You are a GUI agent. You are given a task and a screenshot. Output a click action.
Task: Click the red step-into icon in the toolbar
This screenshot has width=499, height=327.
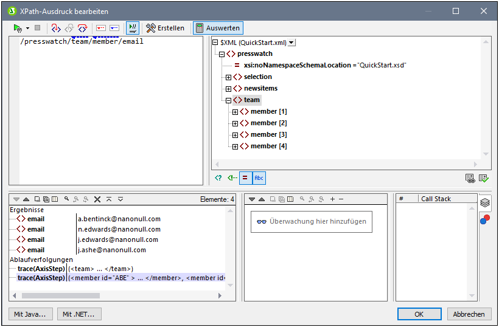pyautogui.click(x=56, y=28)
